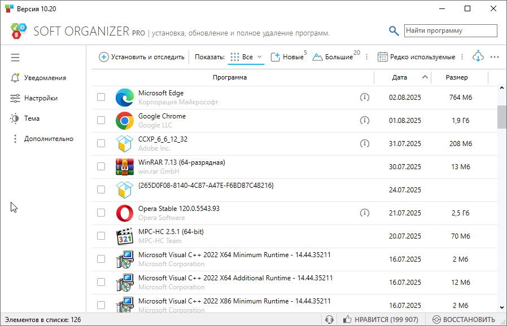Check the WinRAR 7.13 checkbox
507x326 pixels.
(101, 167)
